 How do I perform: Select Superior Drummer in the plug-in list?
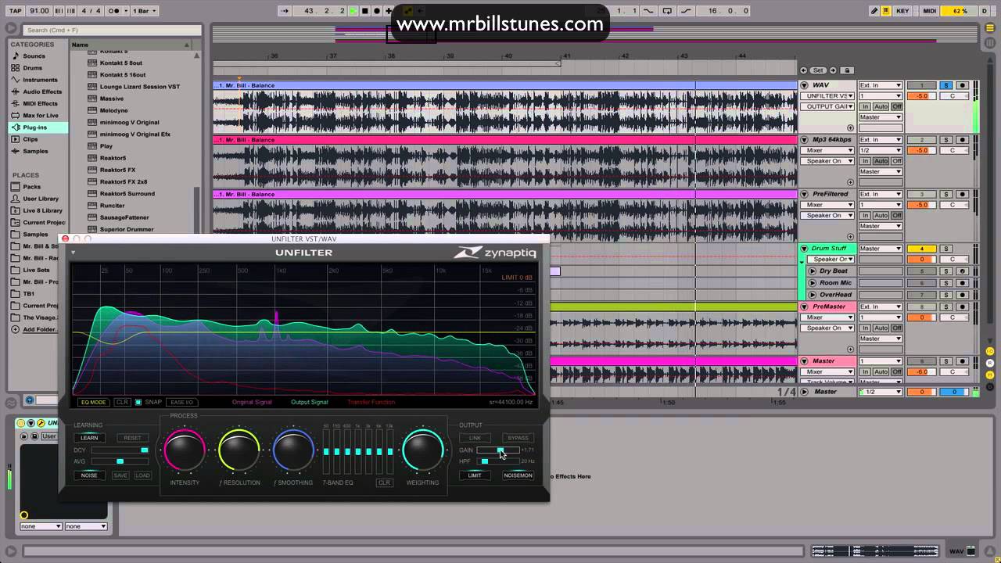127,229
